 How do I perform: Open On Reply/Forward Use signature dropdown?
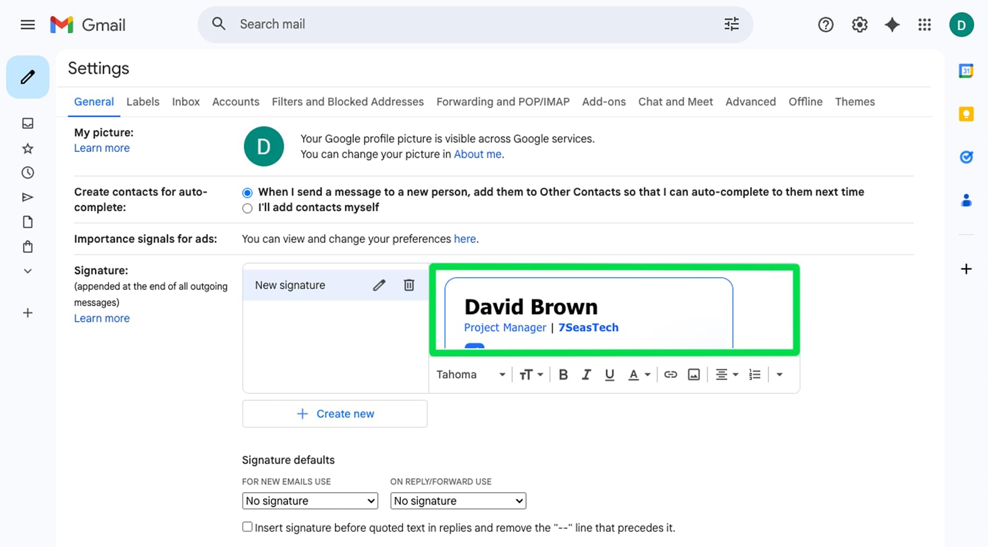[458, 501]
